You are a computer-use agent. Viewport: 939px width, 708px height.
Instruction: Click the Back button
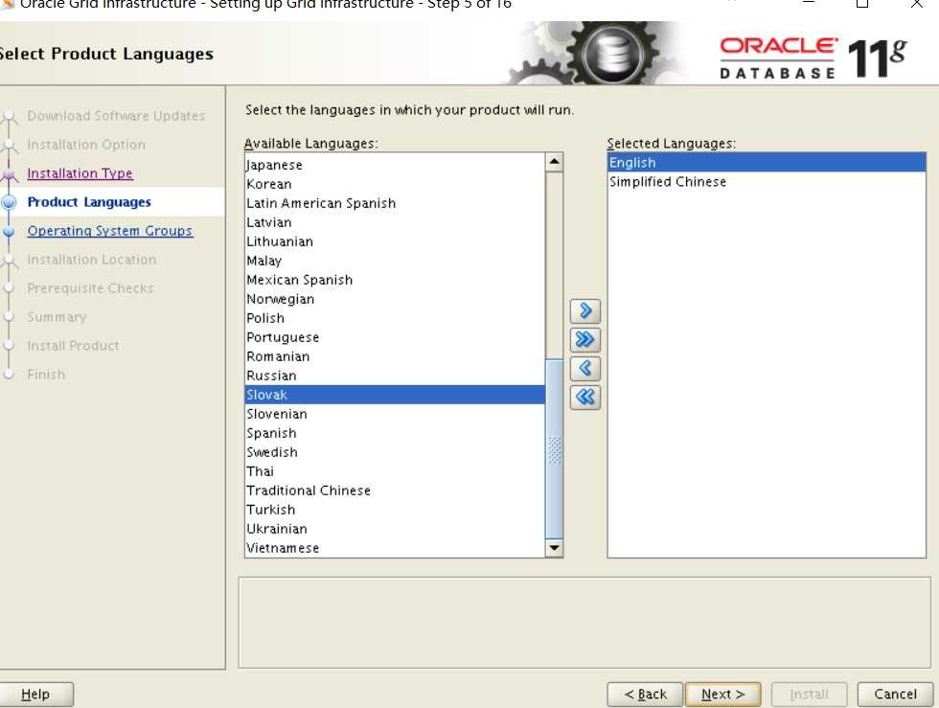645,695
